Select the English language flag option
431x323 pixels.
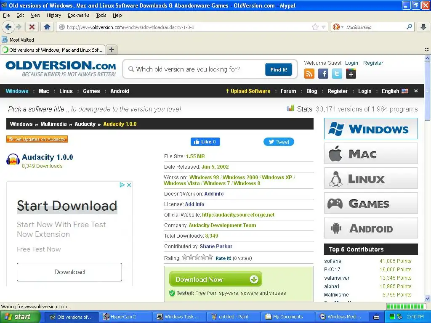click(405, 91)
